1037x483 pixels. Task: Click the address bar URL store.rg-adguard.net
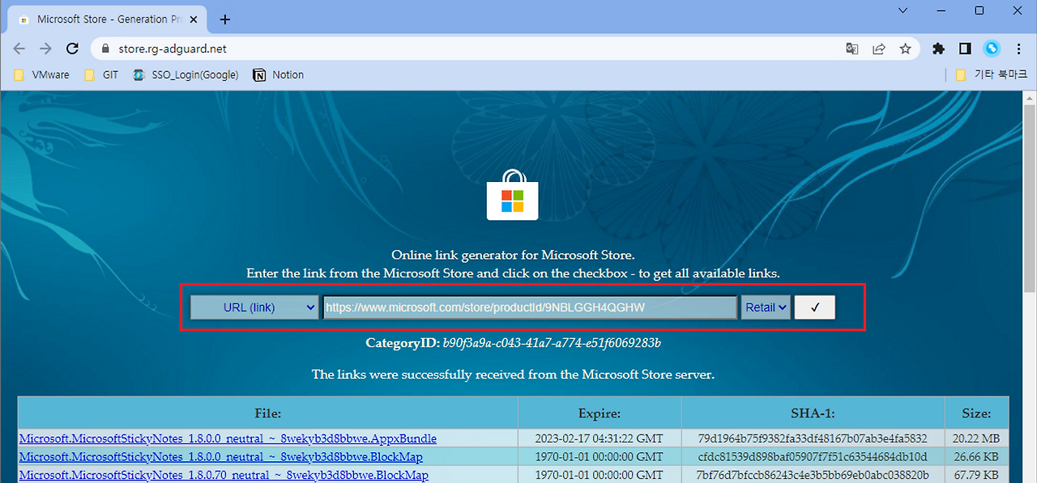click(x=173, y=49)
